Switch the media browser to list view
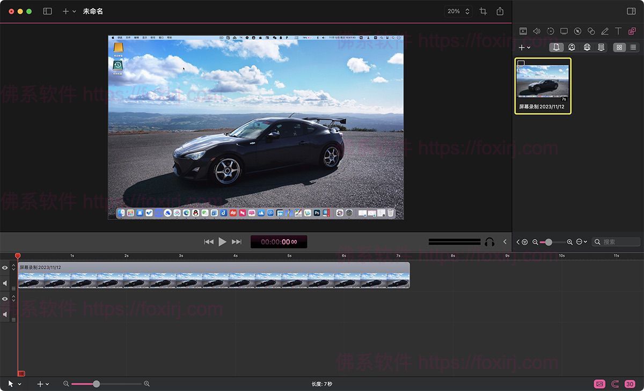The image size is (644, 391). pyautogui.click(x=634, y=47)
